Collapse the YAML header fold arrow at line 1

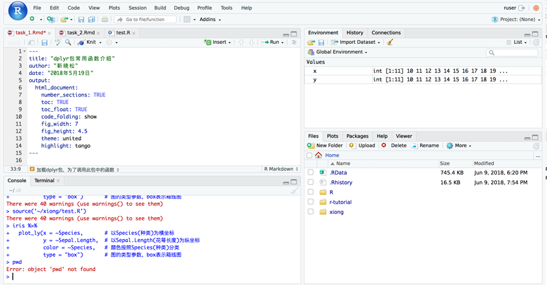(25, 51)
